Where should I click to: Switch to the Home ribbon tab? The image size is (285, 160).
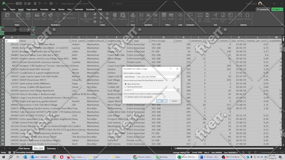pyautogui.click(x=13, y=10)
